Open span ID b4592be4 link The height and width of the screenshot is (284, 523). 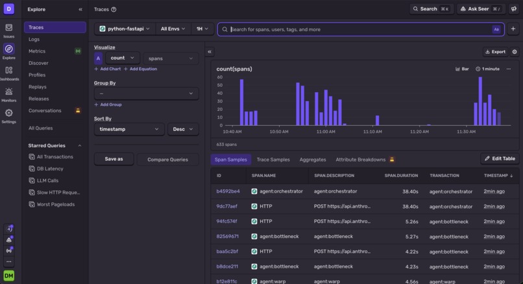[x=228, y=191]
